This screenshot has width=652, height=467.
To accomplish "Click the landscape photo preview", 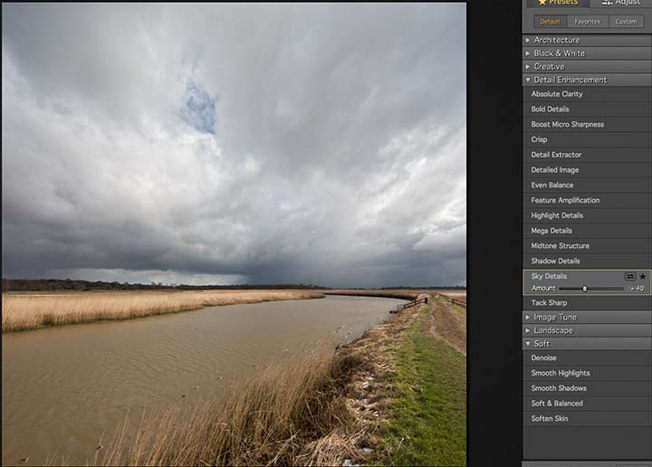I will [235, 234].
